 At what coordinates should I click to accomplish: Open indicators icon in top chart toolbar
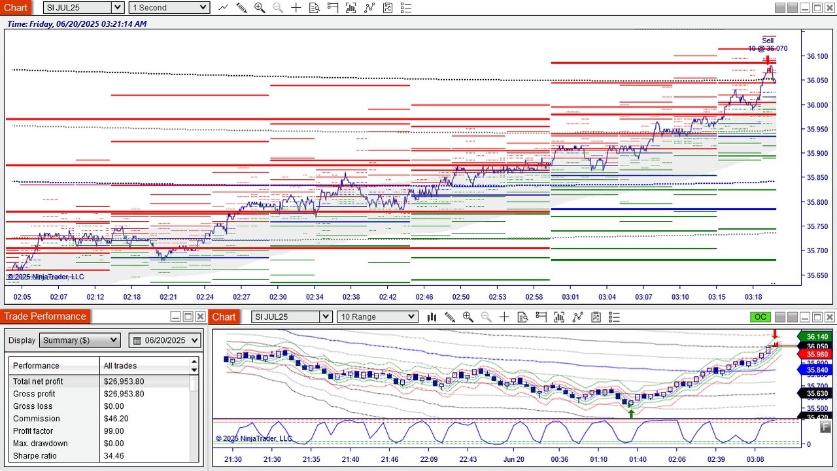369,8
